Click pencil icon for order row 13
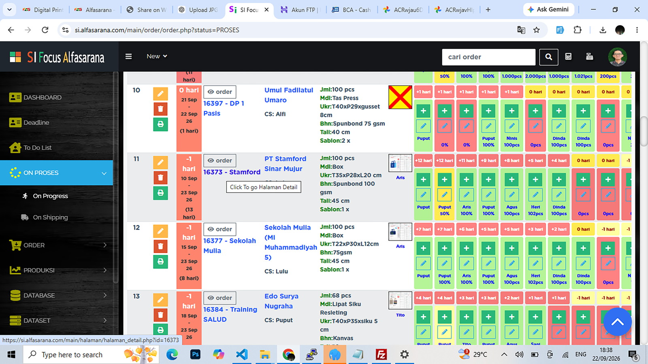 point(160,300)
